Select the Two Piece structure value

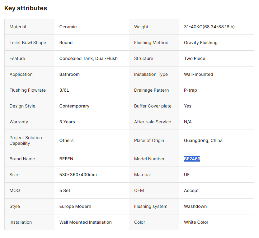click(194, 58)
